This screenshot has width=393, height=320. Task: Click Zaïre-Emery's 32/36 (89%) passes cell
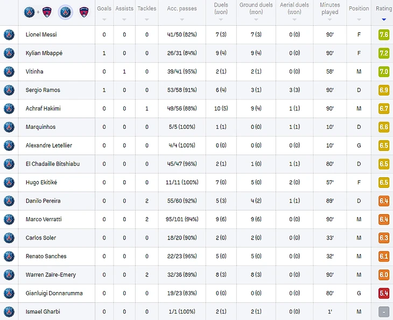(182, 275)
